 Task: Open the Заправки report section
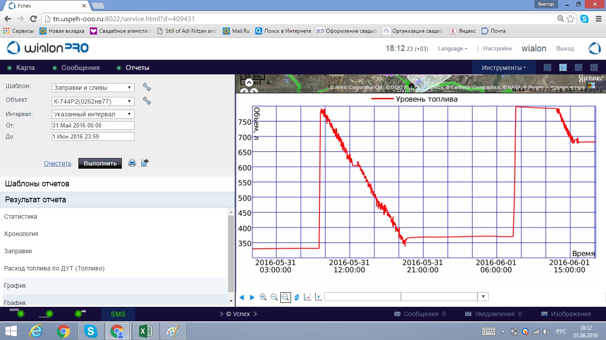pos(18,251)
